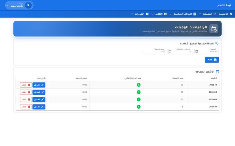Click the settings gear icon beside الإعدادات
Viewport: 235px width, 146px height.
click(147, 14)
